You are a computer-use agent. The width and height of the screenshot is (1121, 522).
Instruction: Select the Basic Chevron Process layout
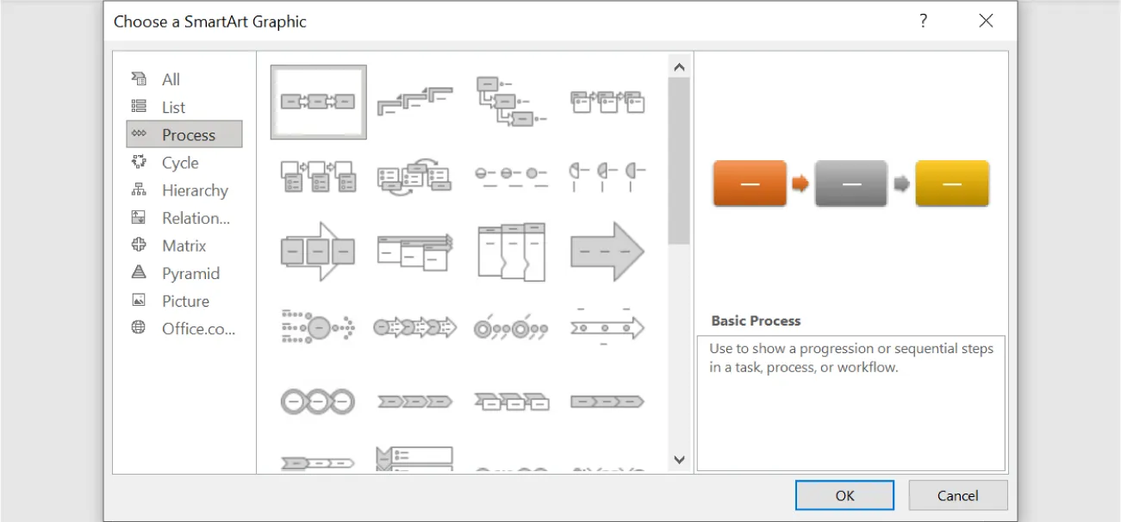click(414, 401)
